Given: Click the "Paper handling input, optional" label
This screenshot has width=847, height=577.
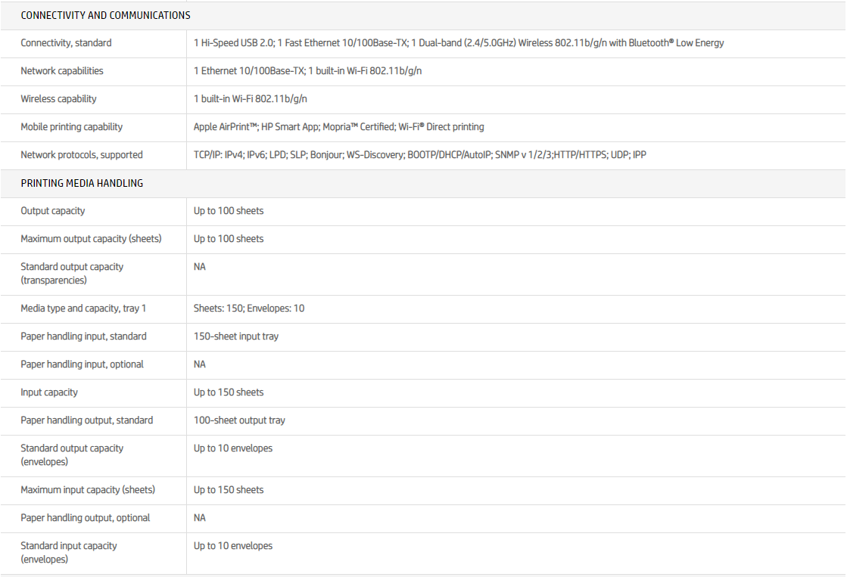Looking at the screenshot, I should tap(82, 365).
